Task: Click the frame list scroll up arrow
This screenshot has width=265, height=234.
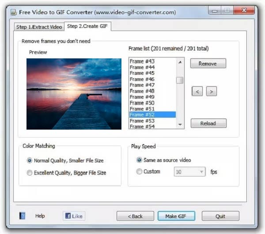Action: pos(180,62)
